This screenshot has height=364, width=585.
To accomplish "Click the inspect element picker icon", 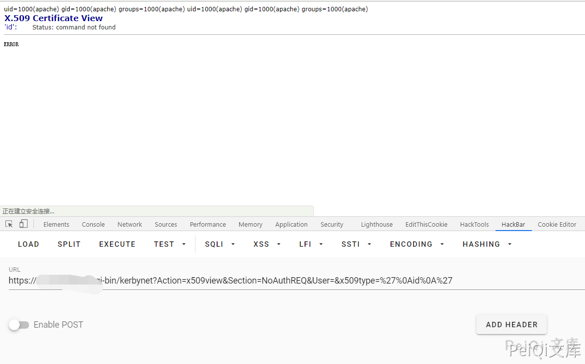I will tap(9, 224).
